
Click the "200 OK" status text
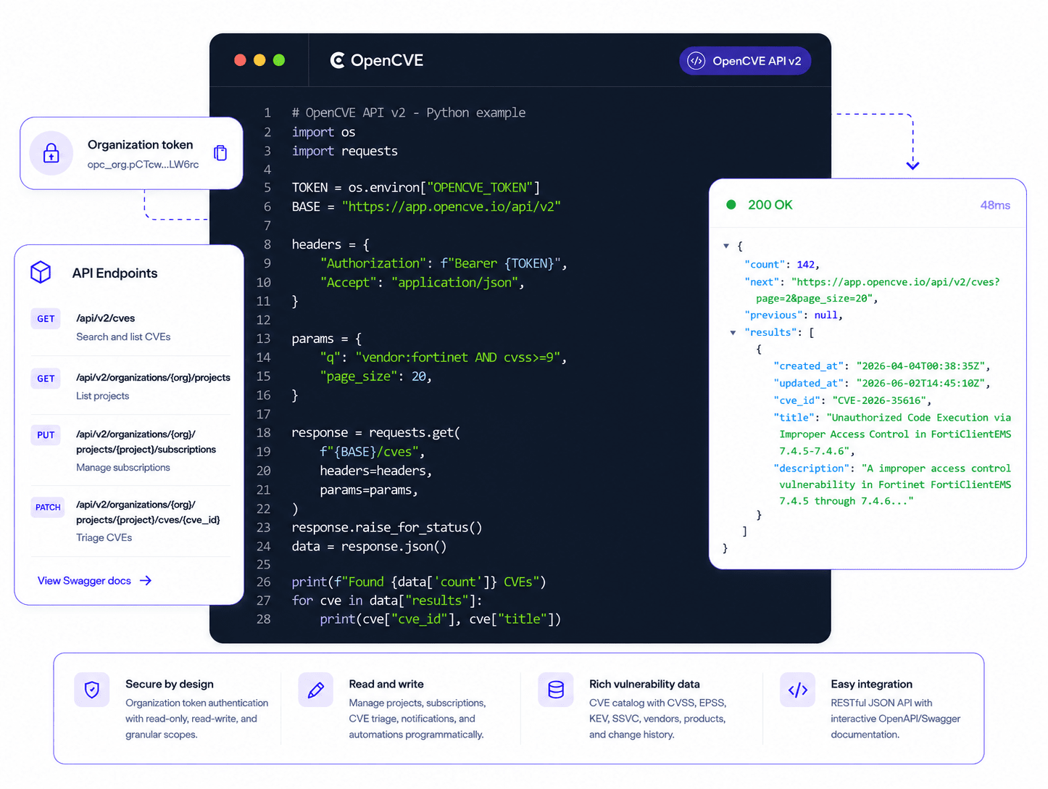770,205
